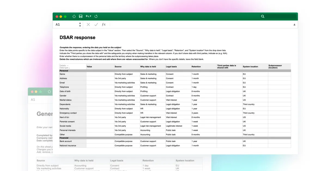Click the Name Box showing A1

click(67, 24)
